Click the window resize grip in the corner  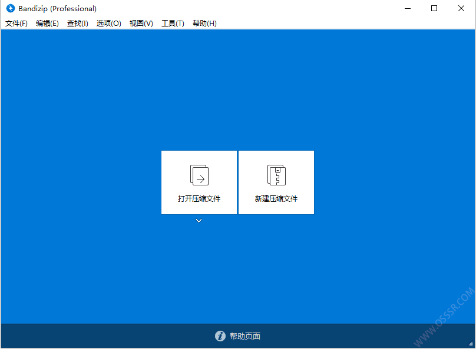coord(470,343)
